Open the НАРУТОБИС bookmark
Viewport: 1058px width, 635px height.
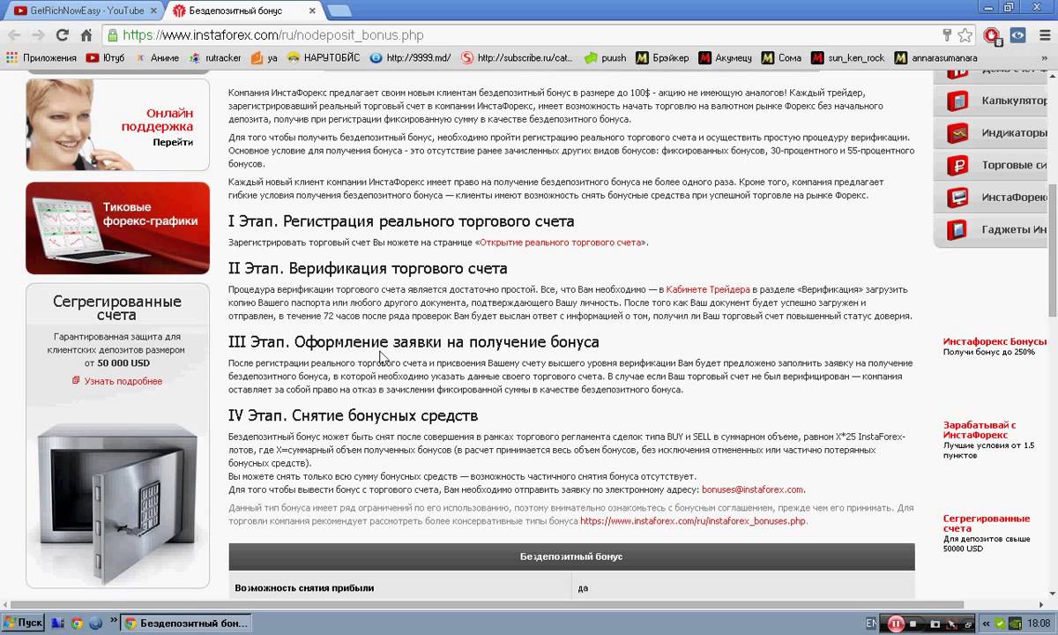point(323,57)
